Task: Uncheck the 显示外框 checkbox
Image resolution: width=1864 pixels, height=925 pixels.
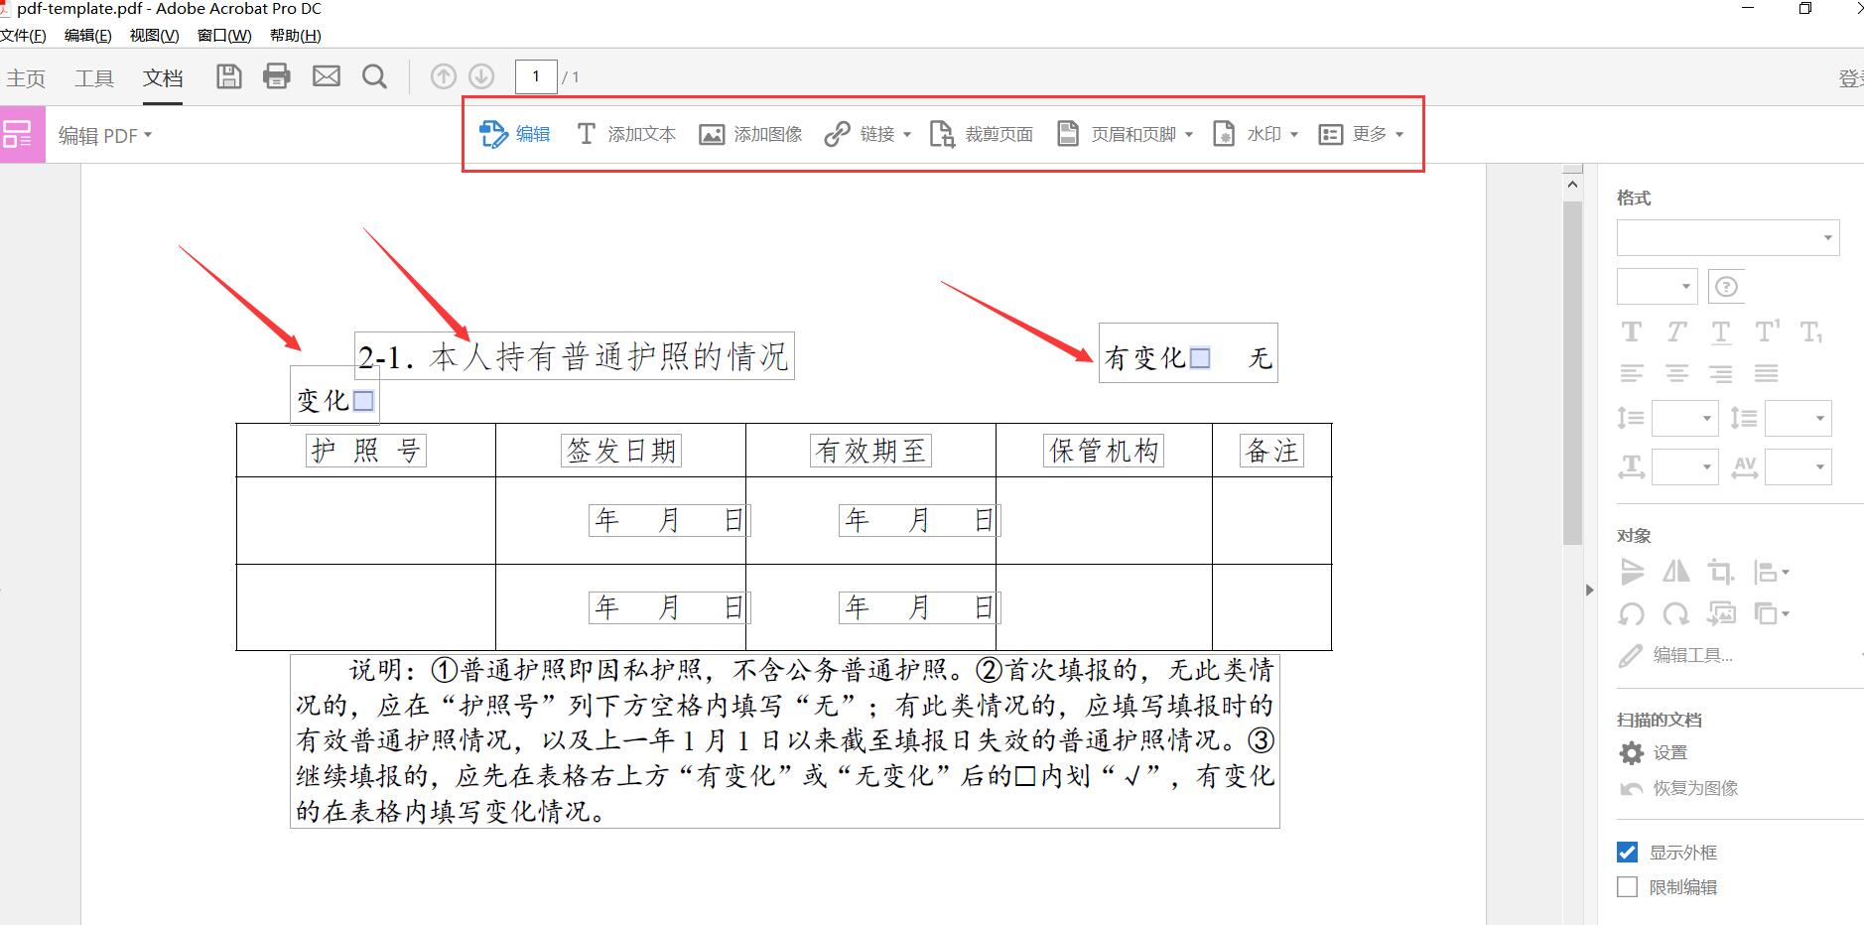Action: pos(1627,851)
